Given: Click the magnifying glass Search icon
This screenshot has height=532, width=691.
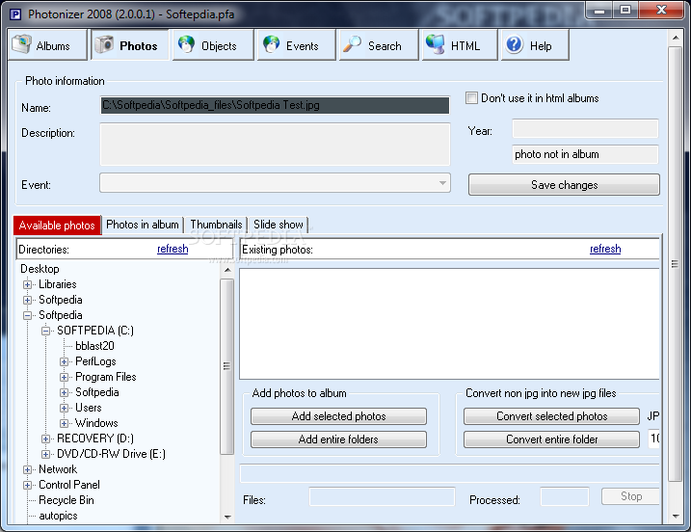Looking at the screenshot, I should coord(352,44).
